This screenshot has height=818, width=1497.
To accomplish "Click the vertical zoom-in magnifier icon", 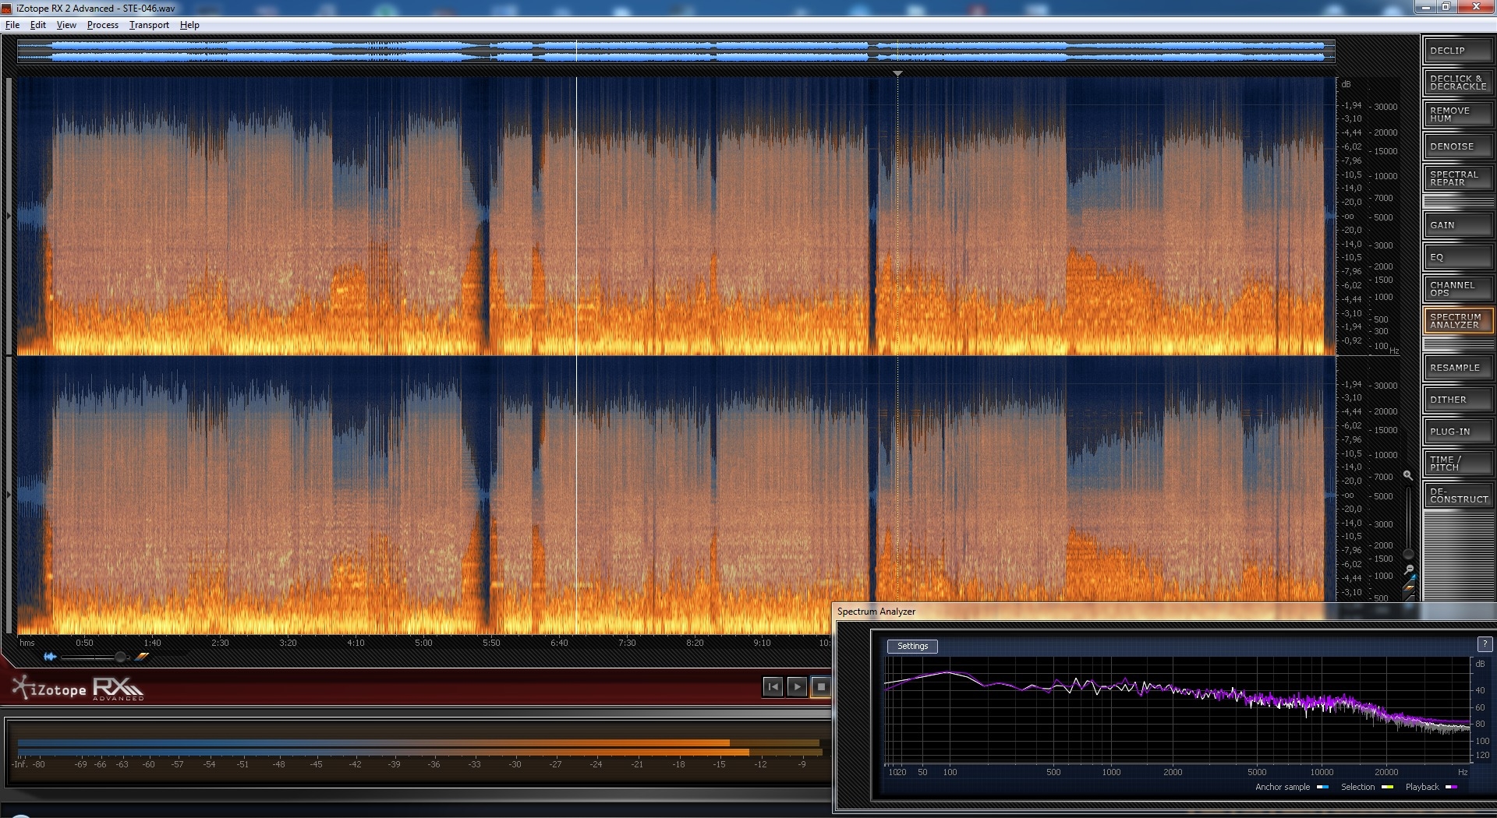I will coord(1408,475).
